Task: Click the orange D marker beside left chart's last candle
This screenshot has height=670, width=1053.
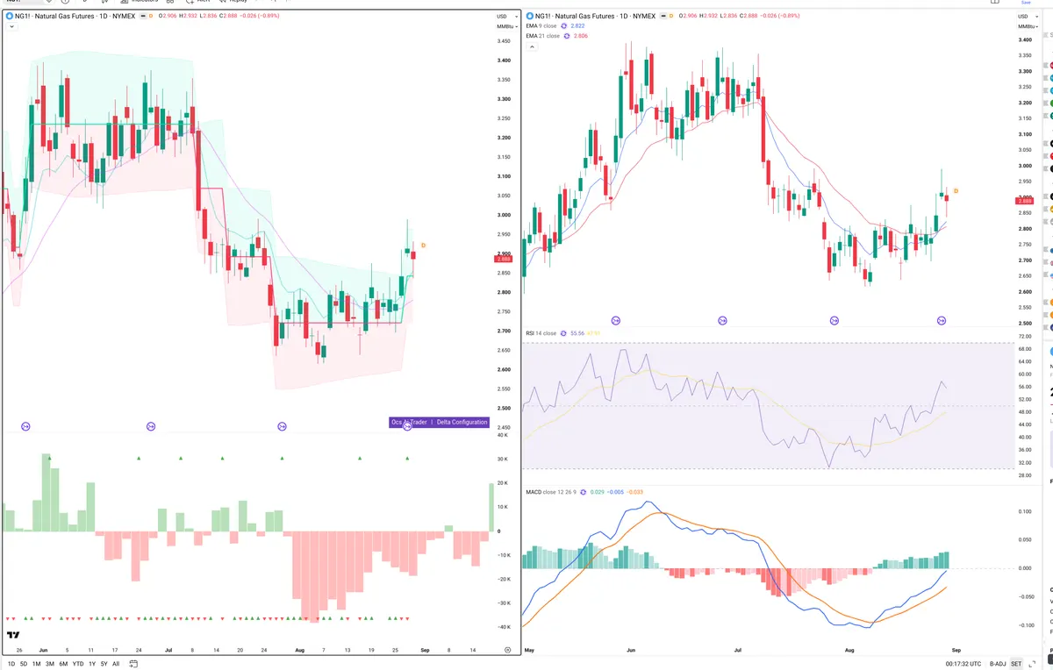Action: [423, 246]
